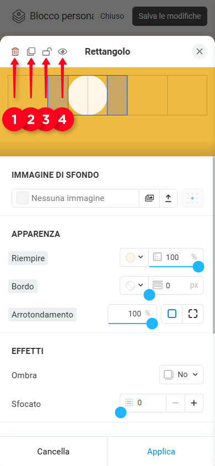Hide the rectangle using the eye icon
The height and width of the screenshot is (466, 215).
tap(63, 52)
